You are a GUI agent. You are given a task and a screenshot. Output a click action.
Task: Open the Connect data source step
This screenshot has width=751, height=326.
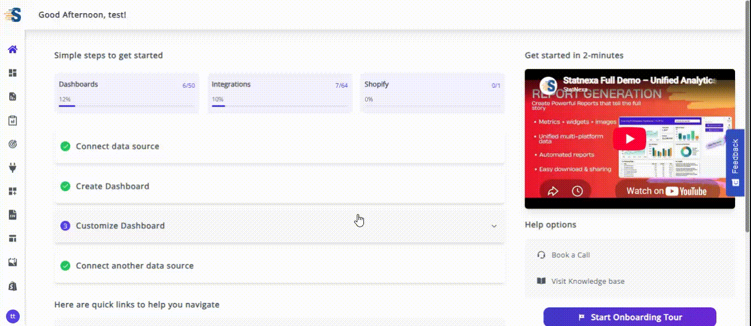click(279, 147)
